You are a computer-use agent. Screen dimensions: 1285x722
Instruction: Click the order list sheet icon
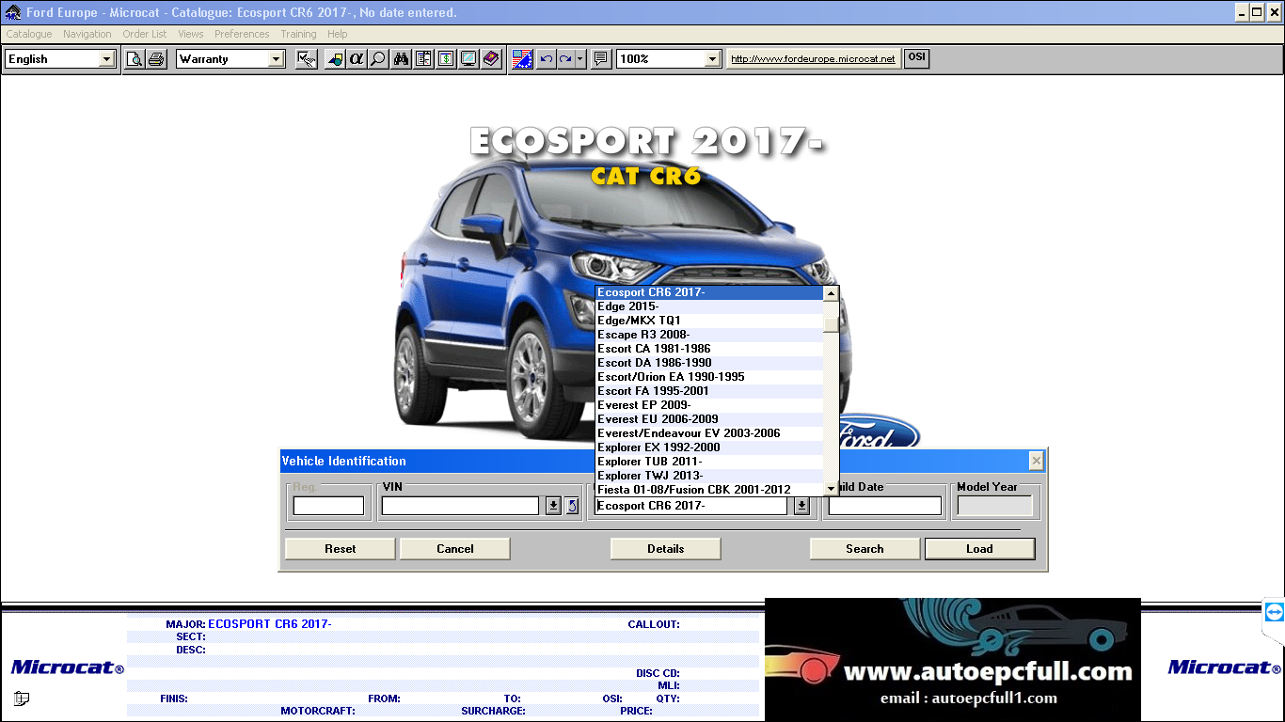coord(423,59)
